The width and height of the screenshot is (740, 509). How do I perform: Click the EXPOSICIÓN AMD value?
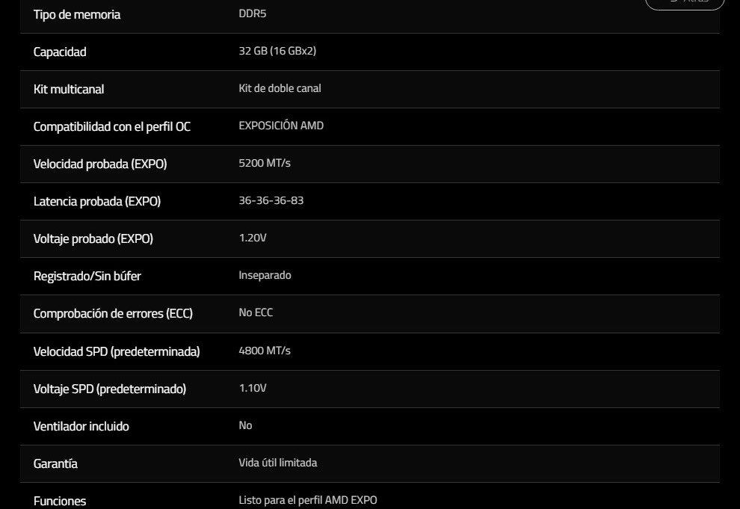pos(281,126)
